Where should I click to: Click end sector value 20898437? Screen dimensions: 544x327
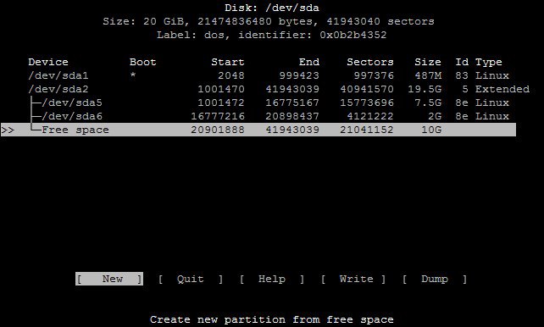[292, 116]
